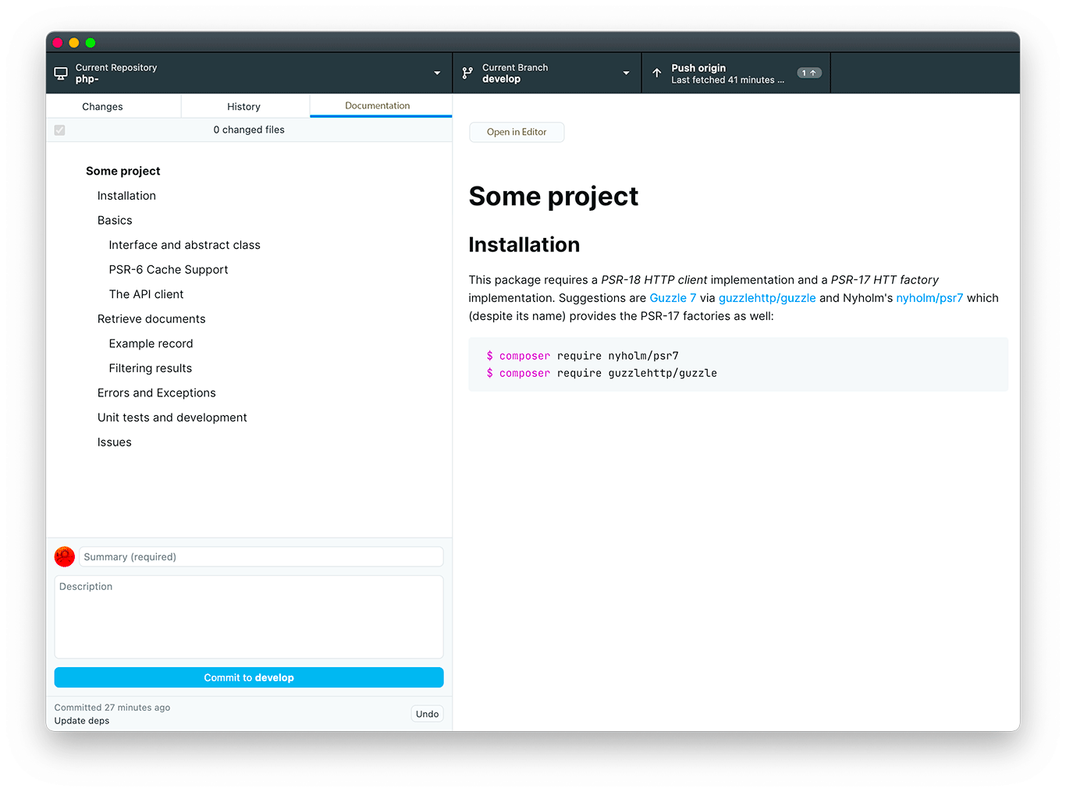Click the red macOS close button
The image size is (1066, 792).
coord(58,43)
